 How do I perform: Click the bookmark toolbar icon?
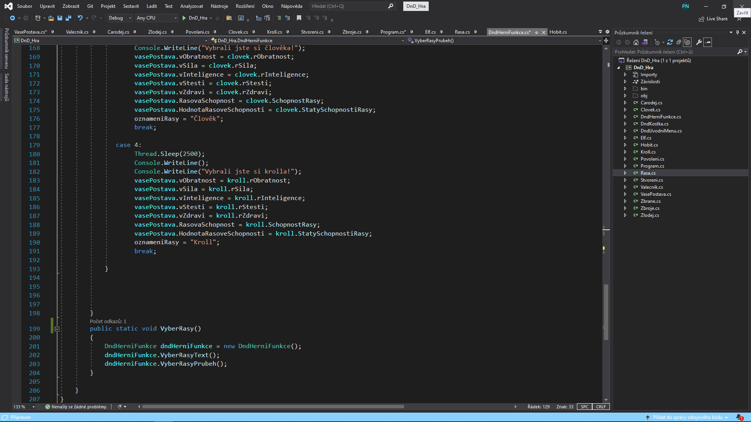pyautogui.click(x=299, y=18)
